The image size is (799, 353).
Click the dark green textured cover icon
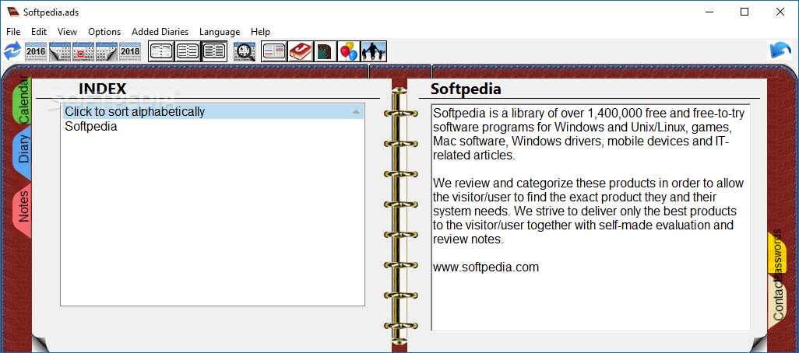(x=325, y=51)
